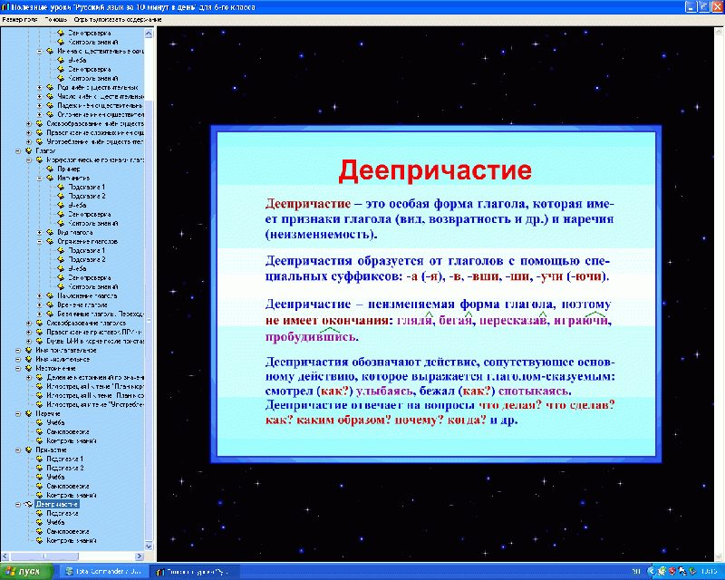Screen dimensions: 725x580
Task: Select Контроль знаний under Наречие
Action: click(x=72, y=440)
